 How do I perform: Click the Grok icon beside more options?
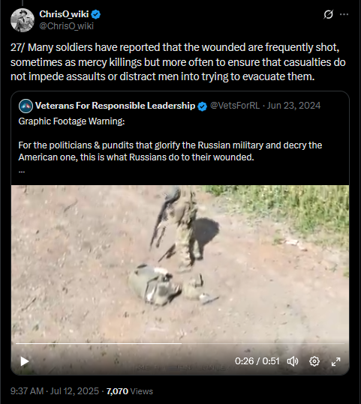328,14
